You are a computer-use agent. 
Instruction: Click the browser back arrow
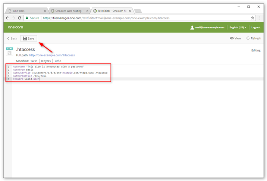coord(7,18)
